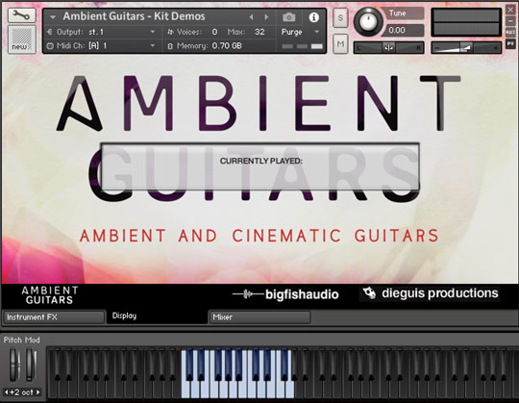Load previous instrument with left arrow
519x403 pixels.
pos(251,16)
